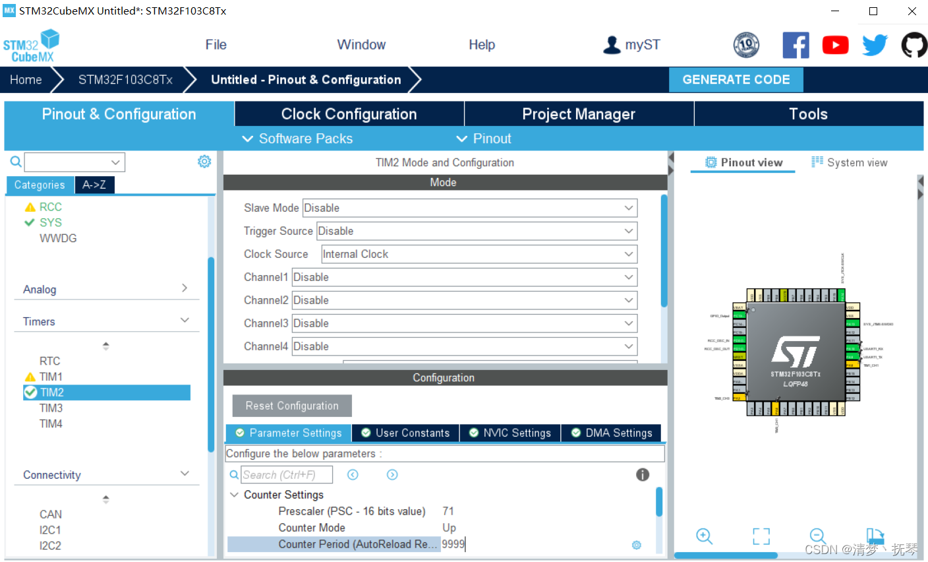Image resolution: width=928 pixels, height=562 pixels.
Task: Open the YouTube icon link
Action: [835, 45]
